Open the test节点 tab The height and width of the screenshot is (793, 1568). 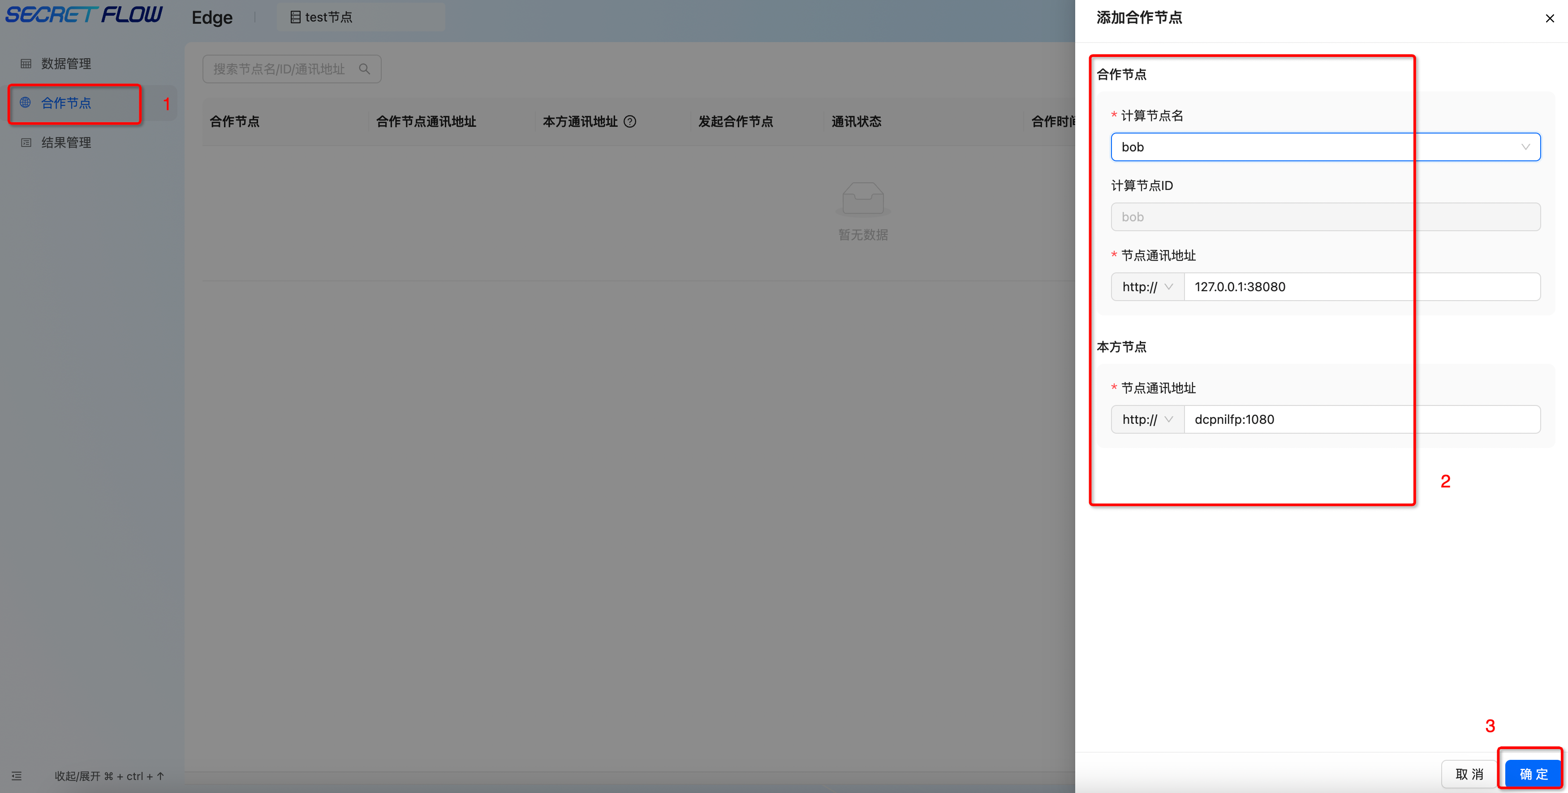coord(360,17)
